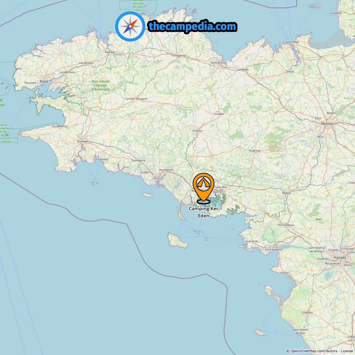Click the Nantes city label
The image size is (355, 355).
click(340, 257)
